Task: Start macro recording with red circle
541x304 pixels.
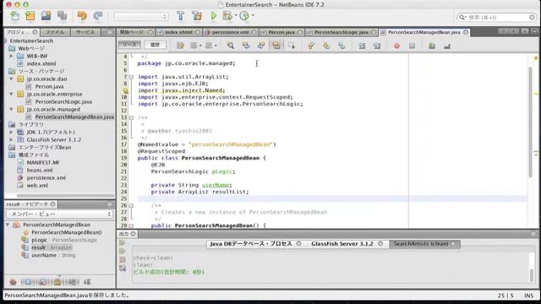Action: (396, 46)
